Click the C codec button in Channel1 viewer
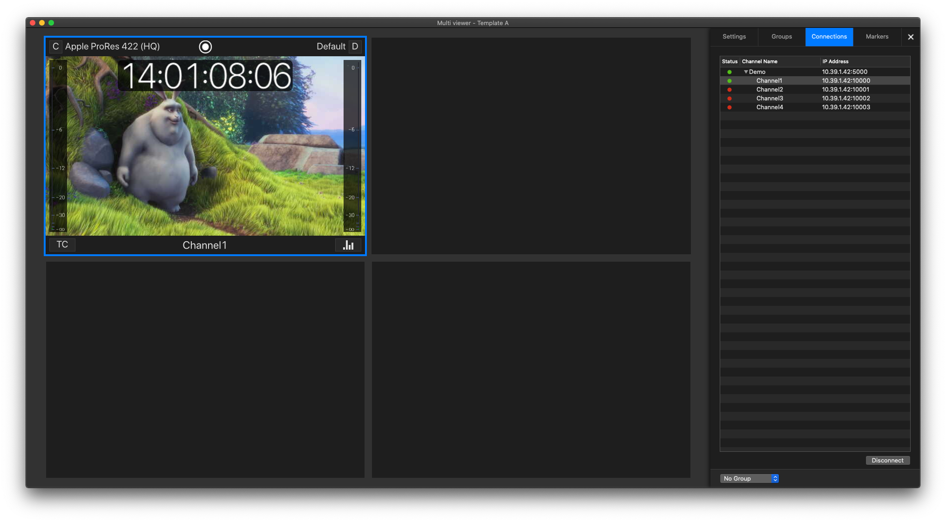The width and height of the screenshot is (946, 522). pyautogui.click(x=55, y=46)
